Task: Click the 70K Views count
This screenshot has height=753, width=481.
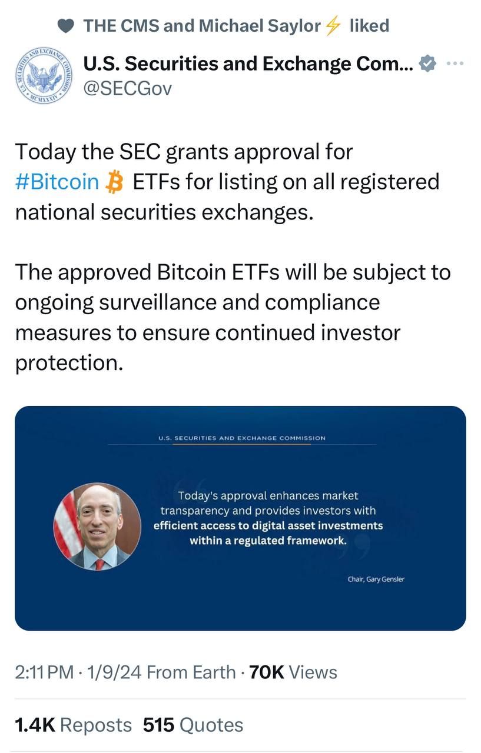Action: 293,672
